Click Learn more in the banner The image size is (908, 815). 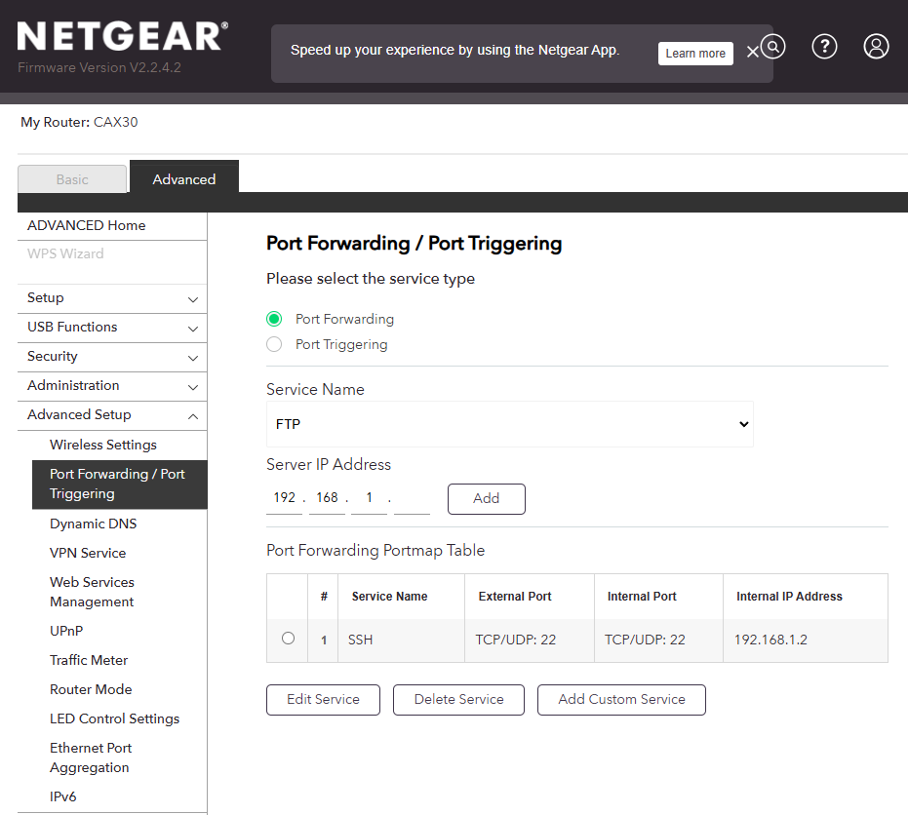coord(695,54)
